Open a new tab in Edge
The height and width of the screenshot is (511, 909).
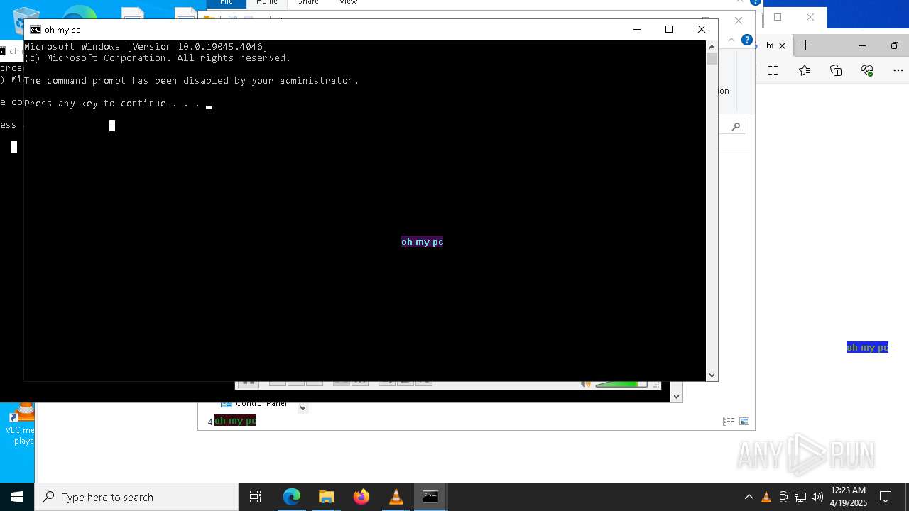(x=805, y=45)
